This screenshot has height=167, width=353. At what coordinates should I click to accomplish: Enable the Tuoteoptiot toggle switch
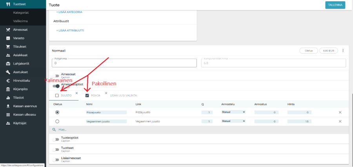tap(56, 139)
